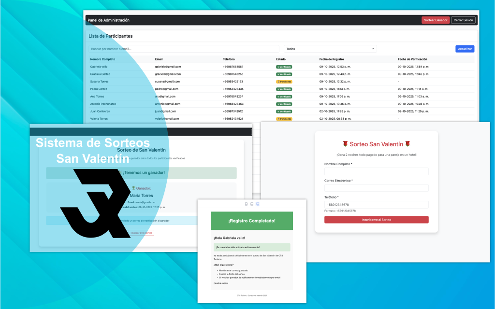
Task: Click phone number +56987342512
Action: [x=233, y=112]
